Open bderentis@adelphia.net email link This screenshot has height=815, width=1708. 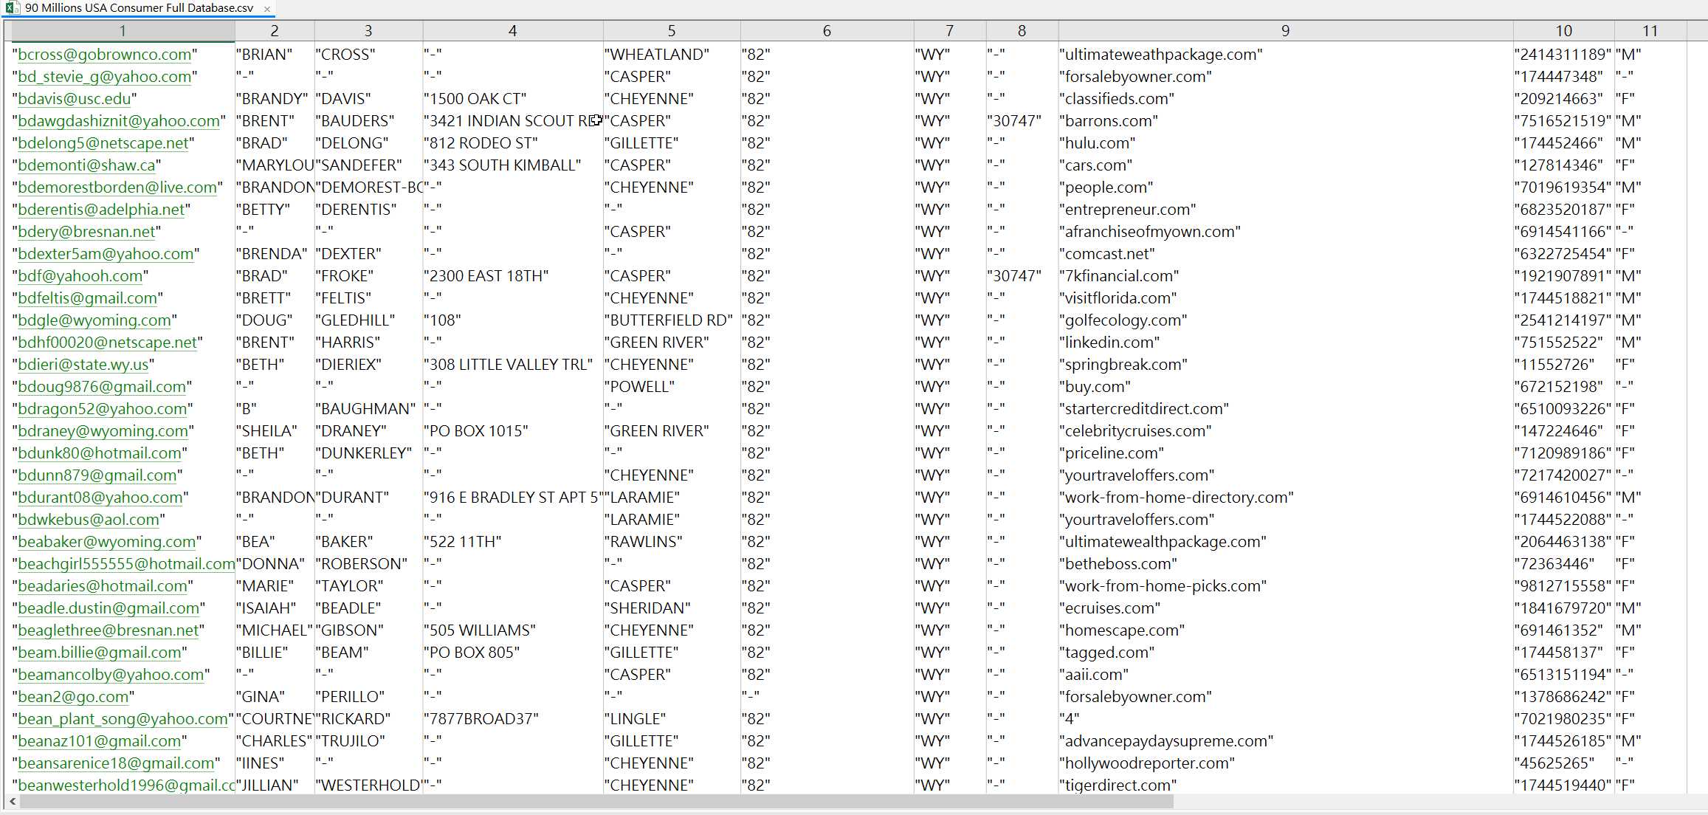click(x=101, y=210)
